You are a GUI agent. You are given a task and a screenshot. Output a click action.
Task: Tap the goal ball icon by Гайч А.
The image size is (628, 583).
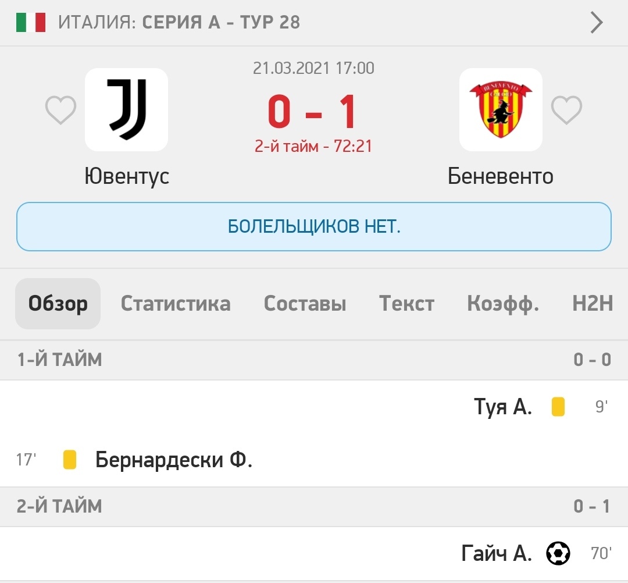[558, 553]
